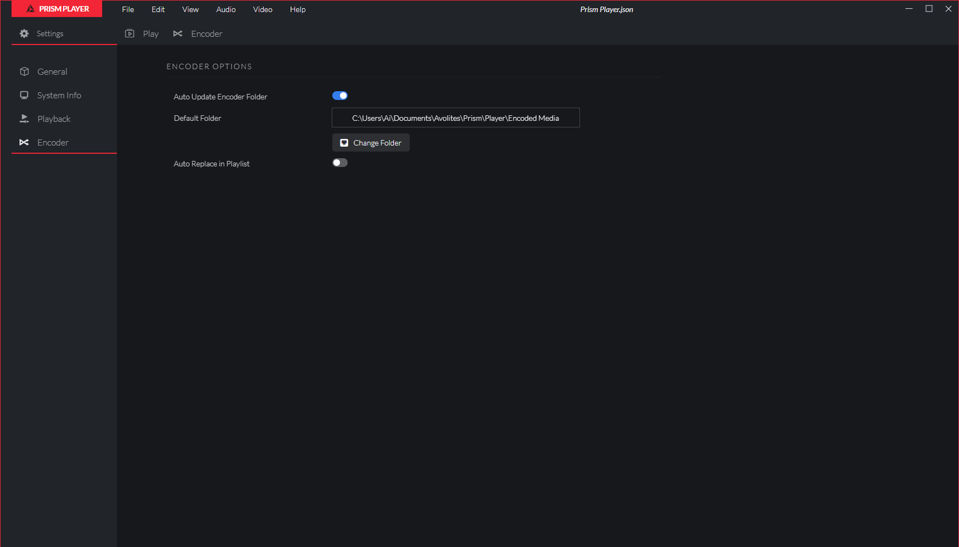Click the Prism Player logo icon
Image resolution: width=959 pixels, height=547 pixels.
[31, 9]
